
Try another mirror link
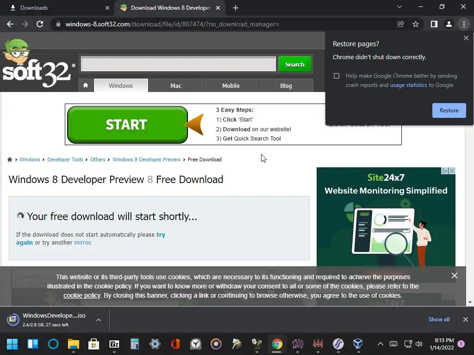(82, 242)
